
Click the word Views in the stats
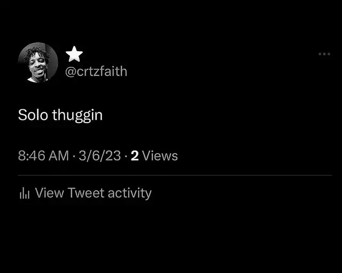coord(160,156)
